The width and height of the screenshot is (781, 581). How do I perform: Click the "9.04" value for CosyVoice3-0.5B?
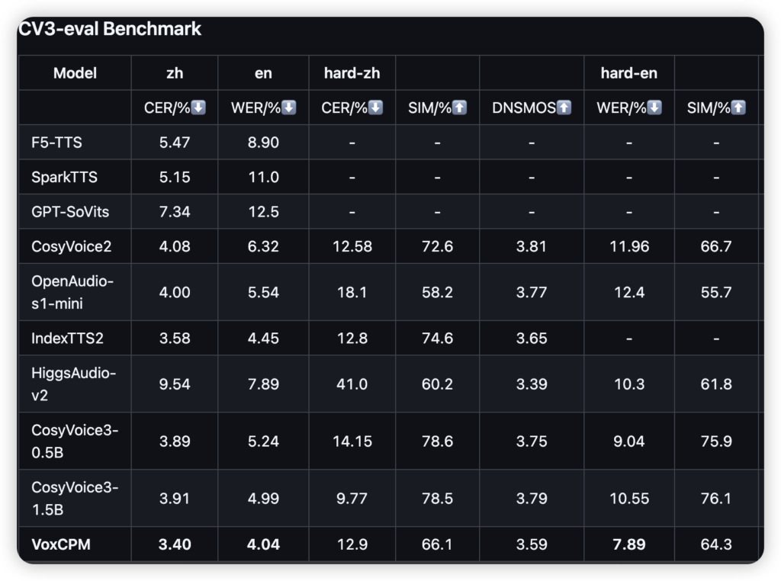click(x=629, y=441)
